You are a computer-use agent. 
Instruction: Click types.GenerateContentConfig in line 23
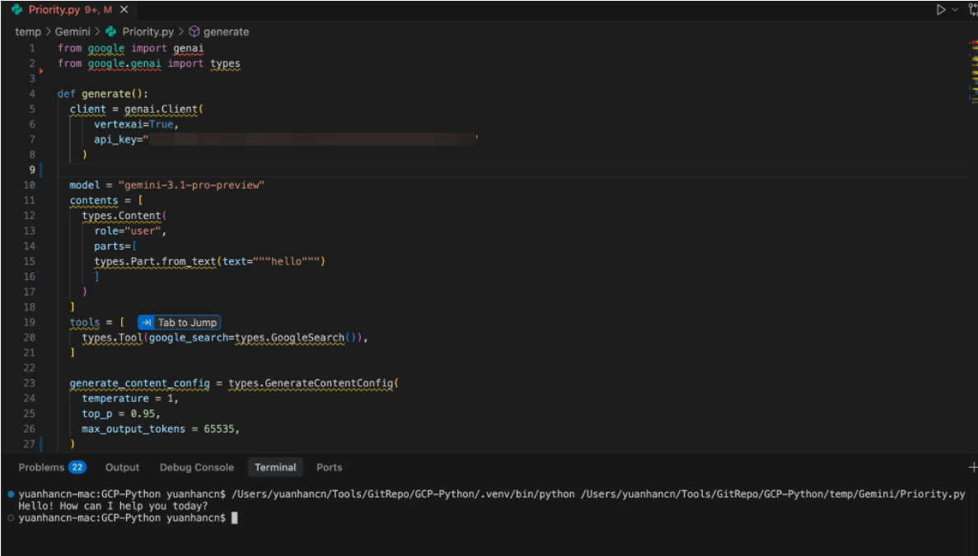click(x=311, y=383)
